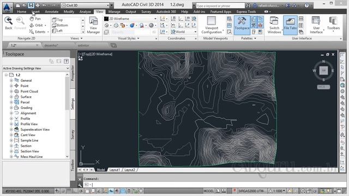Open the AutoCAD application menu button
This screenshot has height=196, width=349.
[7, 8]
